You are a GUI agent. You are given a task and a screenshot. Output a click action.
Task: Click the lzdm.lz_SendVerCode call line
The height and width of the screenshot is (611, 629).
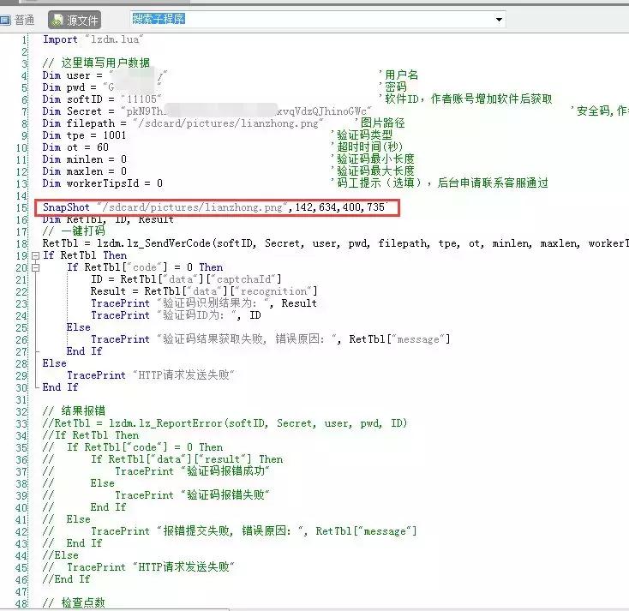click(x=335, y=243)
